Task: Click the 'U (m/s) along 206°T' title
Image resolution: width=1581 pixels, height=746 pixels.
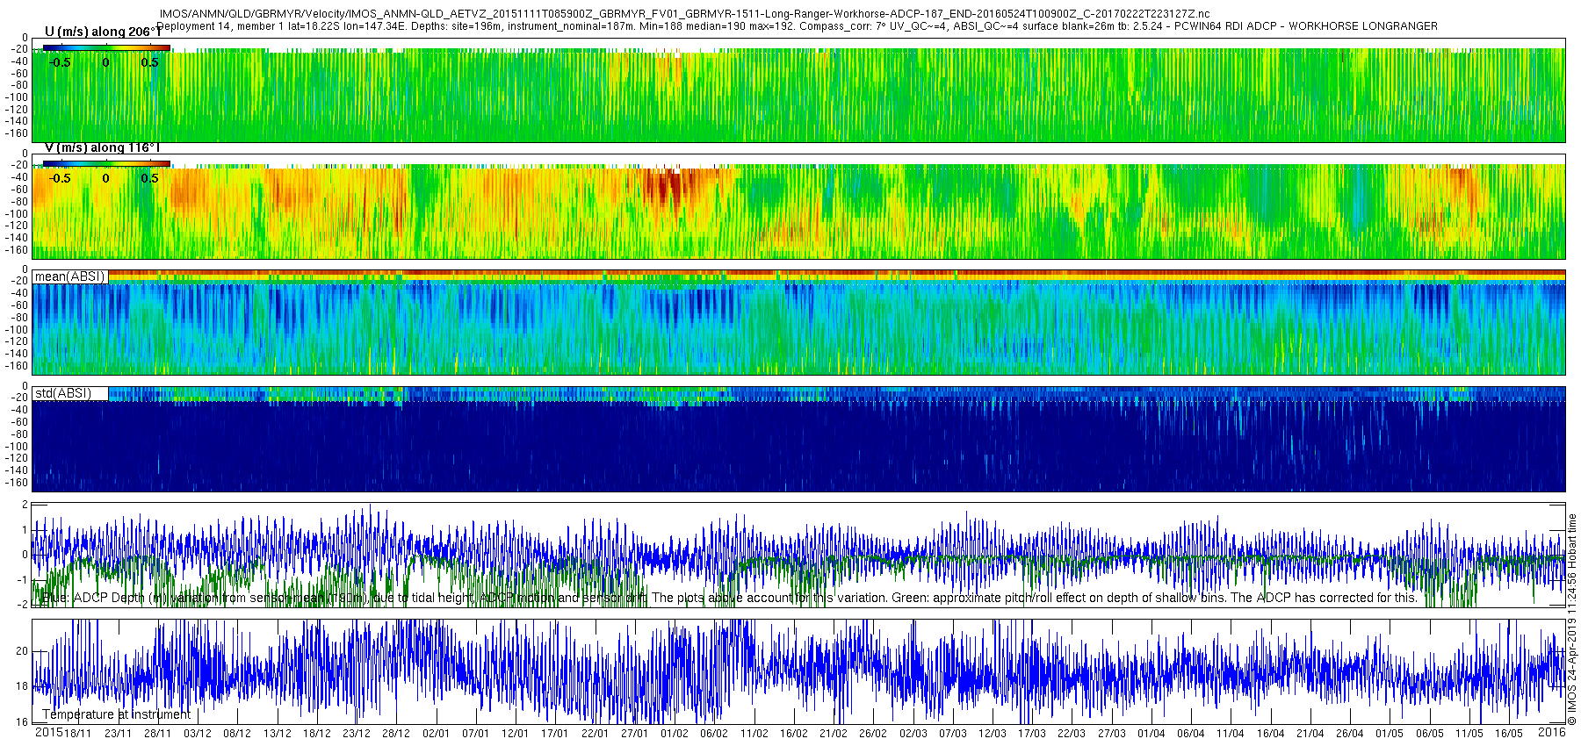Action: (102, 32)
